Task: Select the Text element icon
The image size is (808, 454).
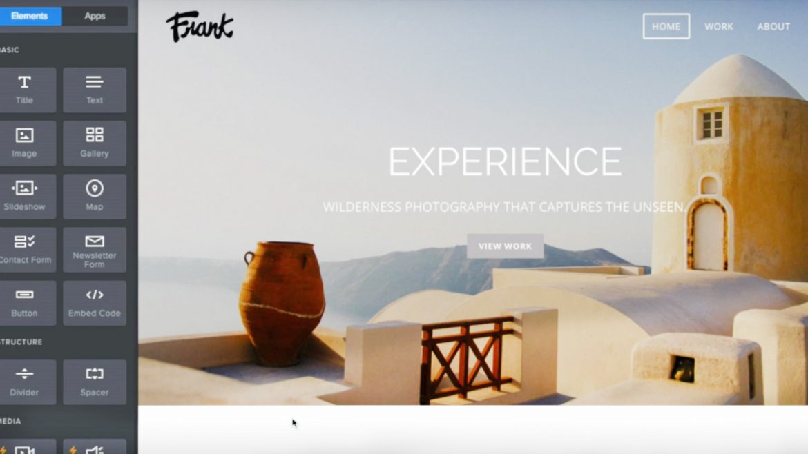Action: click(95, 82)
